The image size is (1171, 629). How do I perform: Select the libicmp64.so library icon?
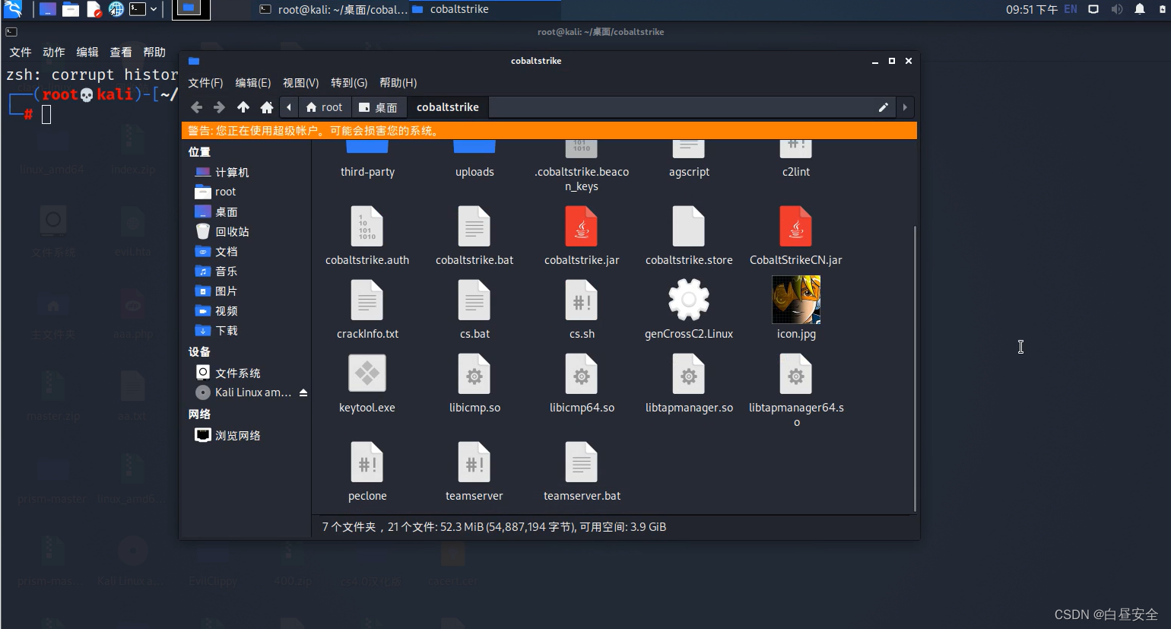click(582, 374)
